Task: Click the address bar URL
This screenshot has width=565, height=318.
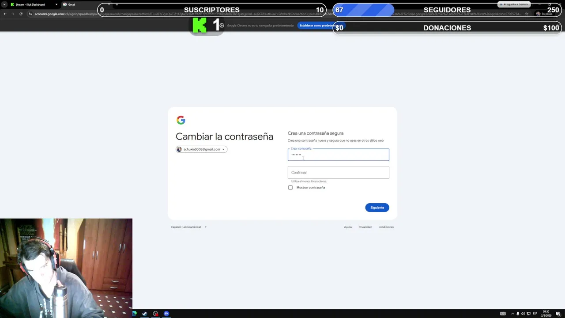Action: (278, 14)
